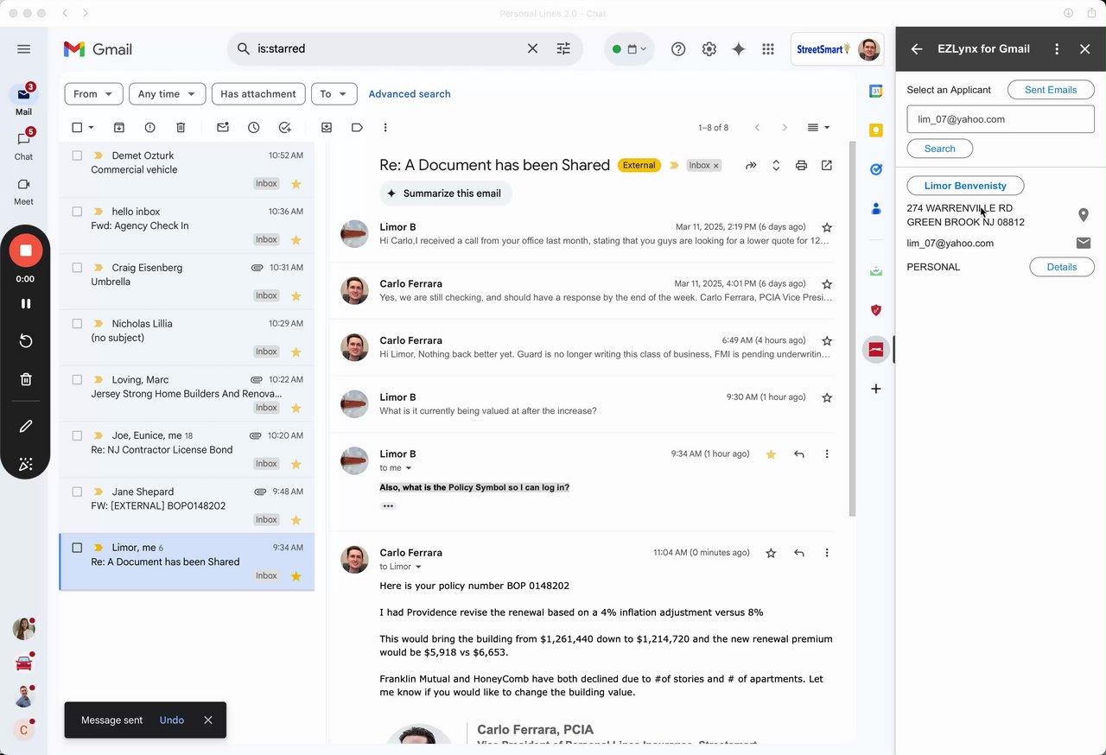Get more add-ons plus icon
The width and height of the screenshot is (1106, 755).
[x=876, y=389]
